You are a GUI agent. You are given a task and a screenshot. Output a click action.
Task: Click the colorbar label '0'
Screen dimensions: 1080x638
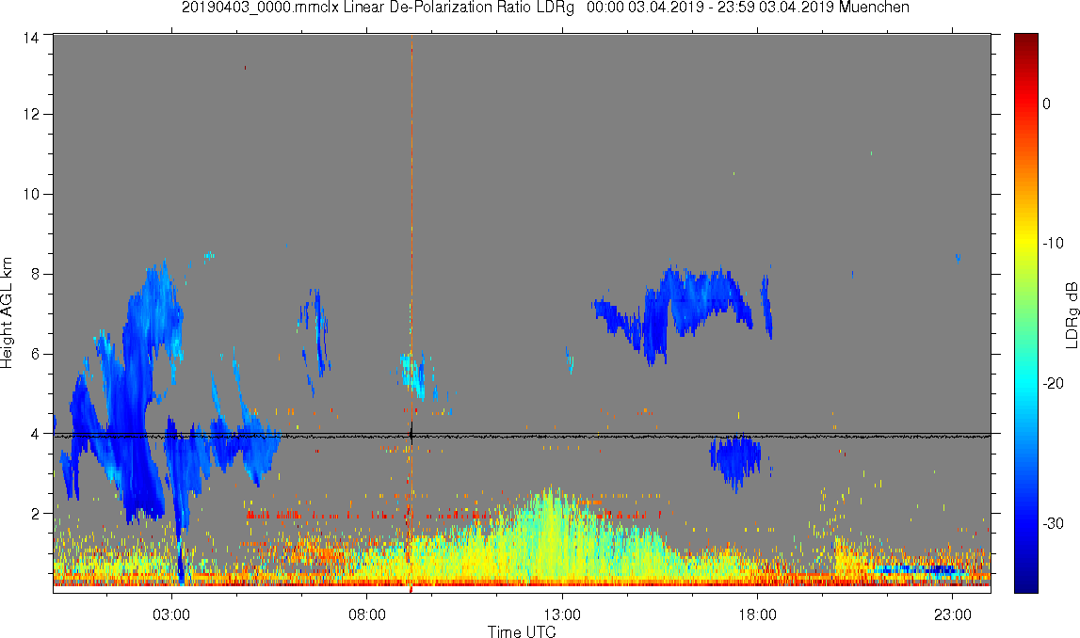pyautogui.click(x=1046, y=104)
